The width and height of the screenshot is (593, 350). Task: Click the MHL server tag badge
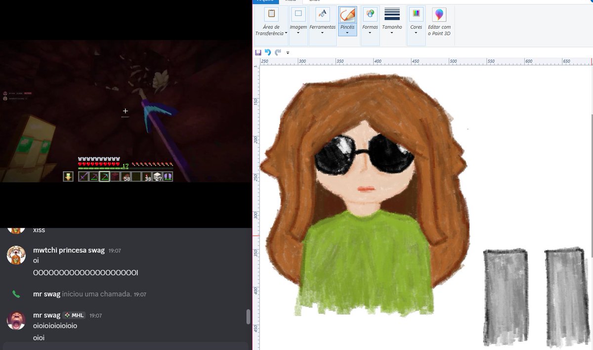[75, 315]
